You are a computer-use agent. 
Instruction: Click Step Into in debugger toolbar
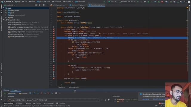point(38,93)
